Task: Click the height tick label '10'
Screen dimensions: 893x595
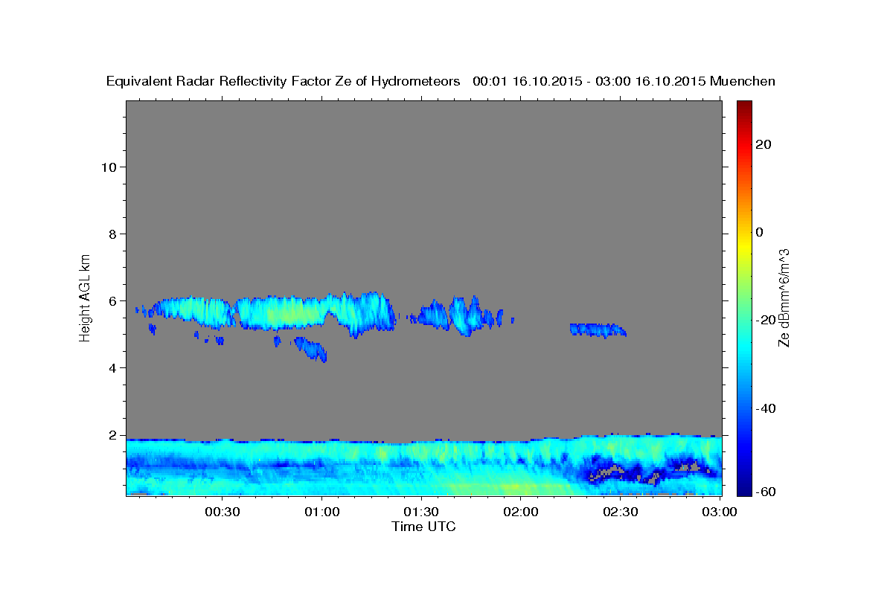Action: 108,167
